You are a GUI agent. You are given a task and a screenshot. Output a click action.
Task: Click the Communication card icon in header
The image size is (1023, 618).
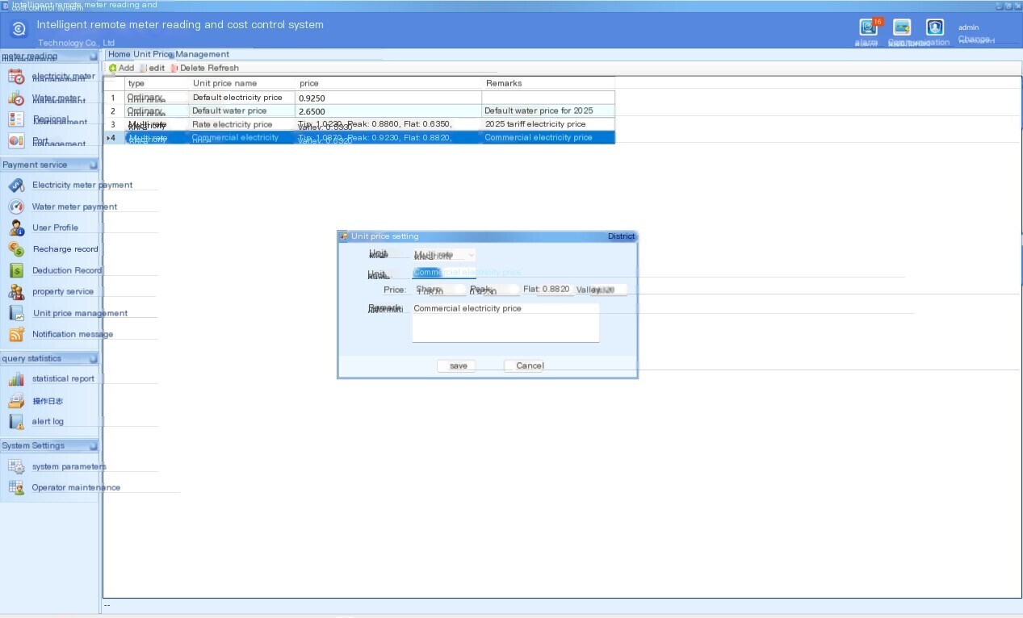(x=902, y=27)
